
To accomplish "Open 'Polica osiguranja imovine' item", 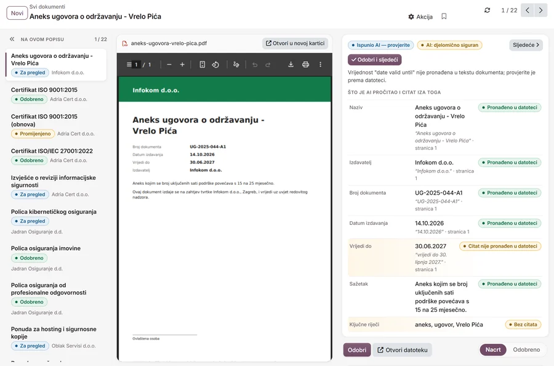I will (56, 258).
